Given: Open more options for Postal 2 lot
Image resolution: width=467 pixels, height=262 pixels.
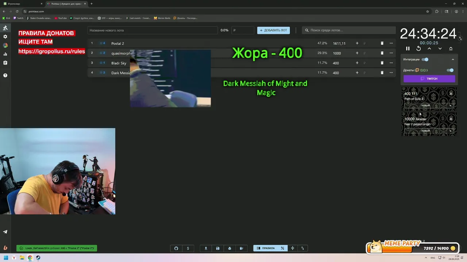Looking at the screenshot, I should pos(391,43).
